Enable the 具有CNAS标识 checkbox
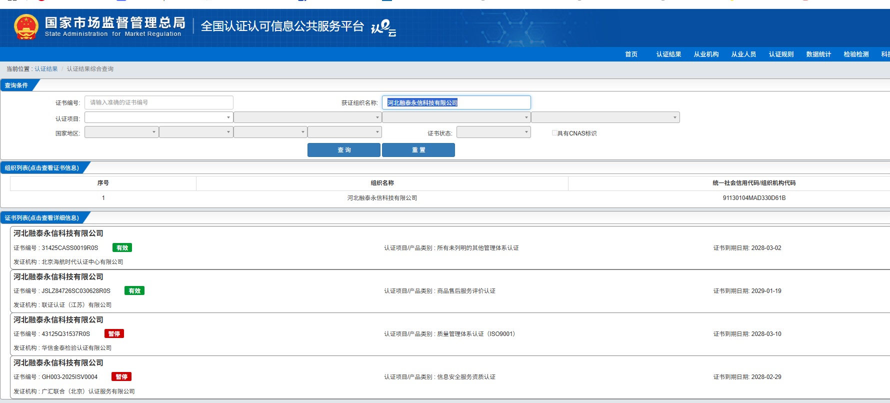 (x=554, y=133)
